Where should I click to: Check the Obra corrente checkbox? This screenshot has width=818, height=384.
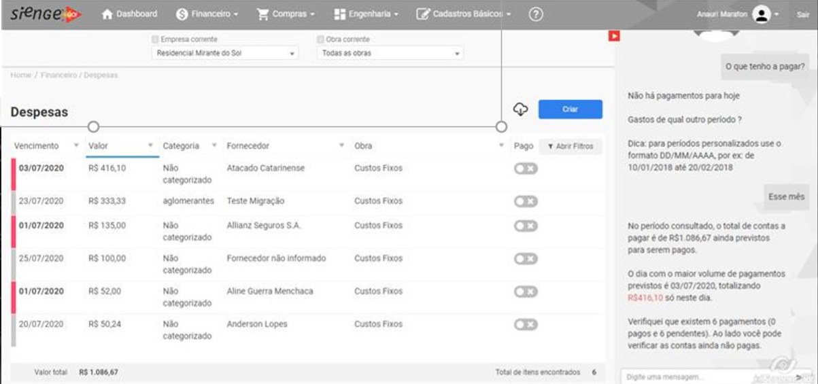[321, 39]
